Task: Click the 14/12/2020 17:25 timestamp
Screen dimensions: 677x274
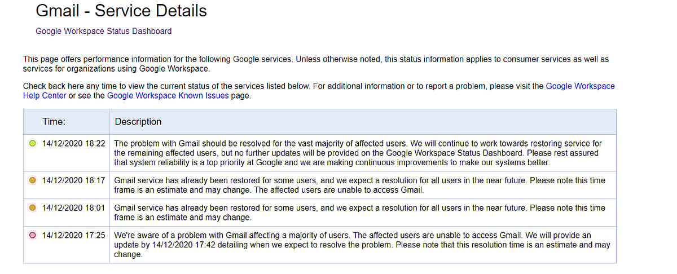Action: pos(73,235)
